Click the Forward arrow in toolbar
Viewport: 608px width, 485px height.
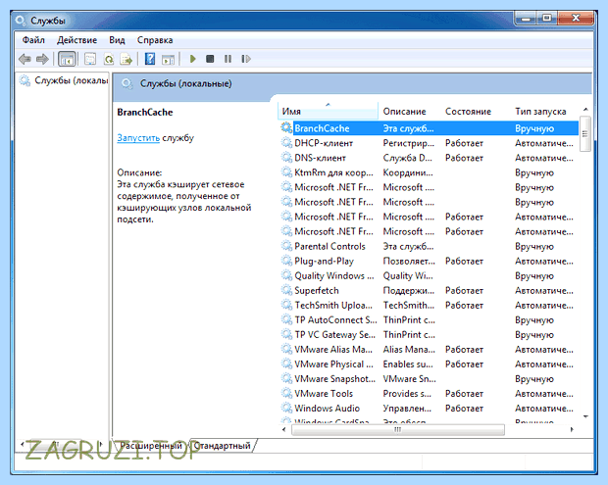[42, 59]
